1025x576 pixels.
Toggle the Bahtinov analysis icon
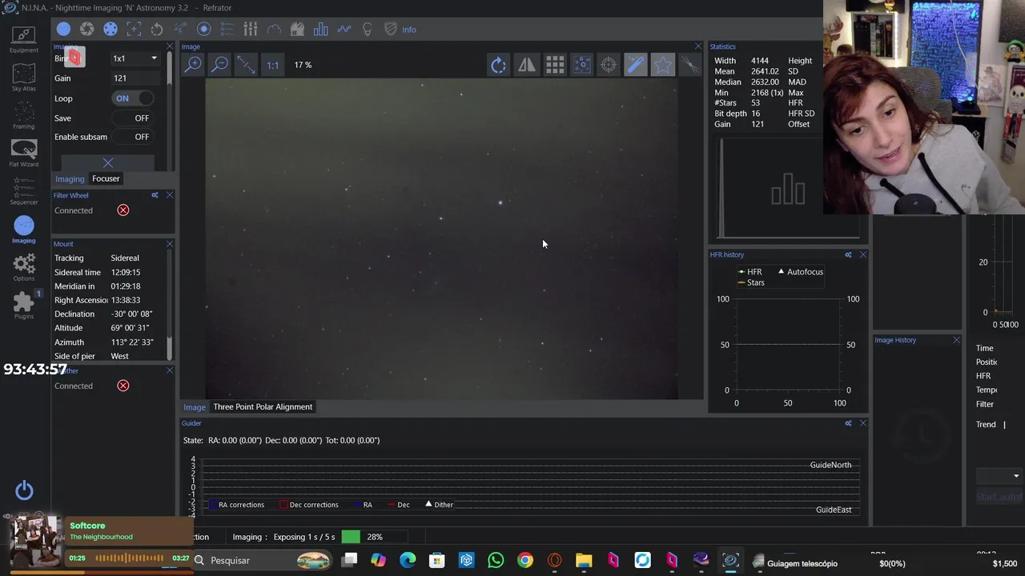[689, 65]
